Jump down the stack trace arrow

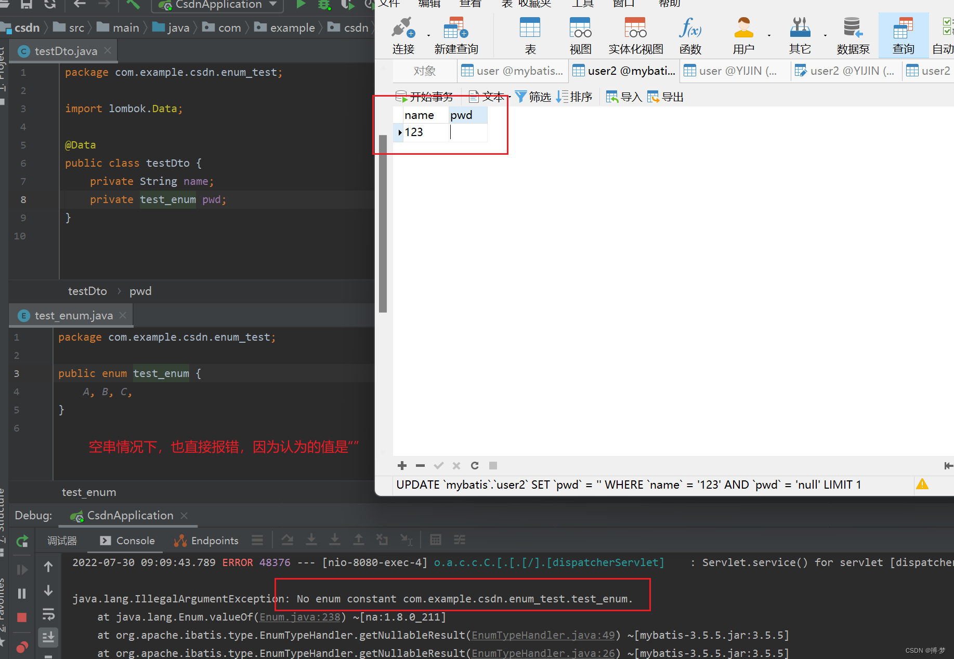(48, 591)
